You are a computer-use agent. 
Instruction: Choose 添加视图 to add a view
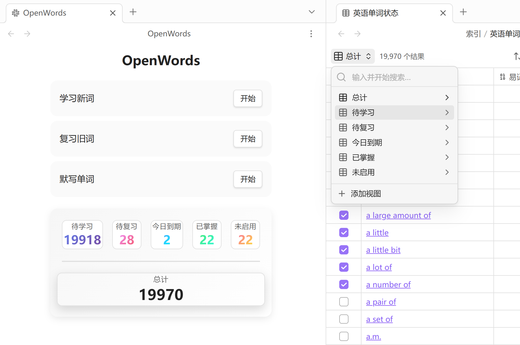pyautogui.click(x=394, y=194)
